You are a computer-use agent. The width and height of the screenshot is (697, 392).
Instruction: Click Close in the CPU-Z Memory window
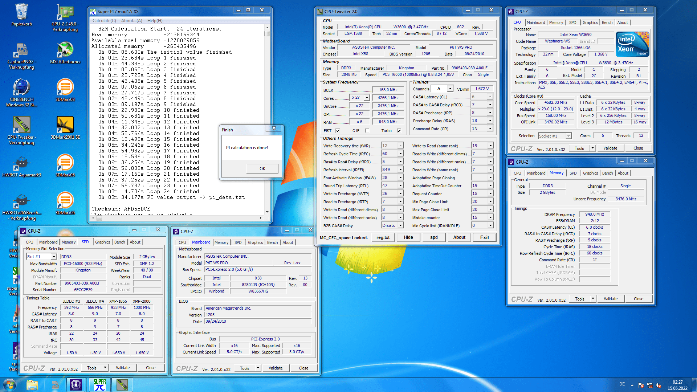click(639, 299)
